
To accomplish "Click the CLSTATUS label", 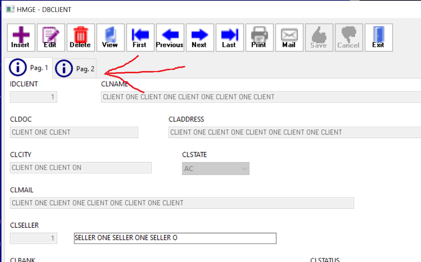I will (x=325, y=260).
